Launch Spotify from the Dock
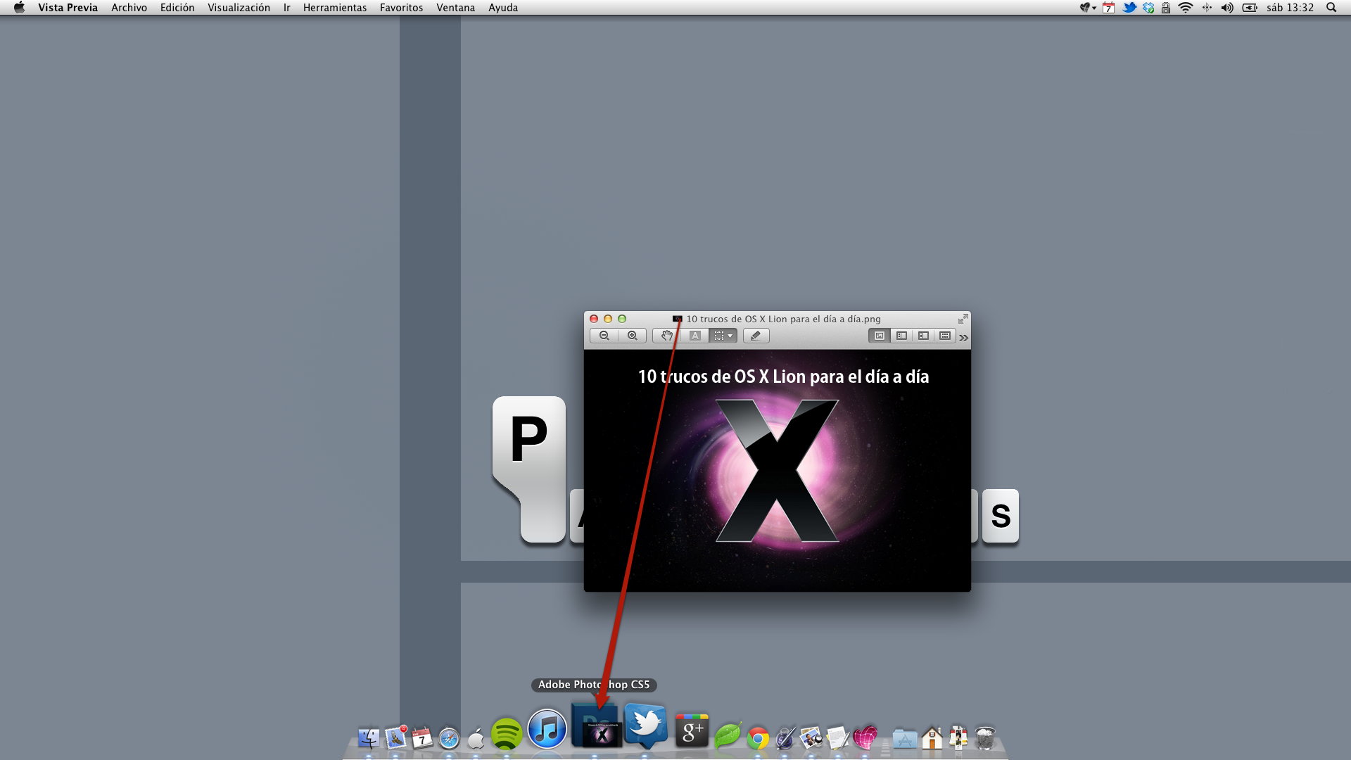The image size is (1351, 760). 506,735
